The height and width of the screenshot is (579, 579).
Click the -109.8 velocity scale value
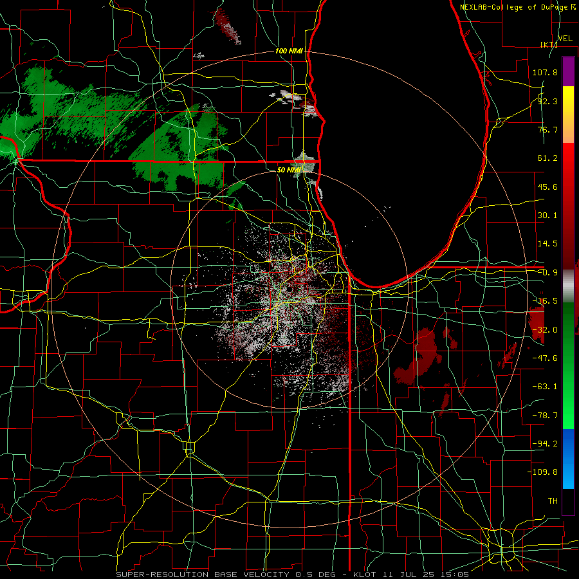(x=542, y=472)
